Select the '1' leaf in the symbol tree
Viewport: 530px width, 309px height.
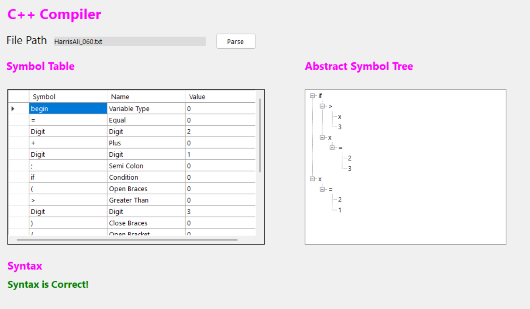pos(340,210)
